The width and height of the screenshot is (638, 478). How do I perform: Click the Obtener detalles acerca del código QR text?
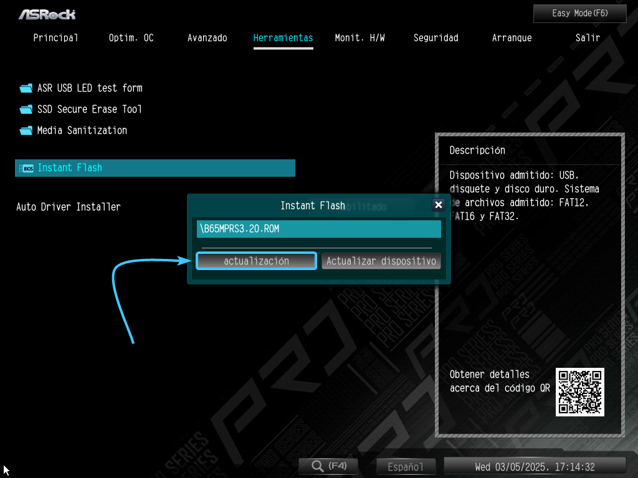pyautogui.click(x=500, y=382)
